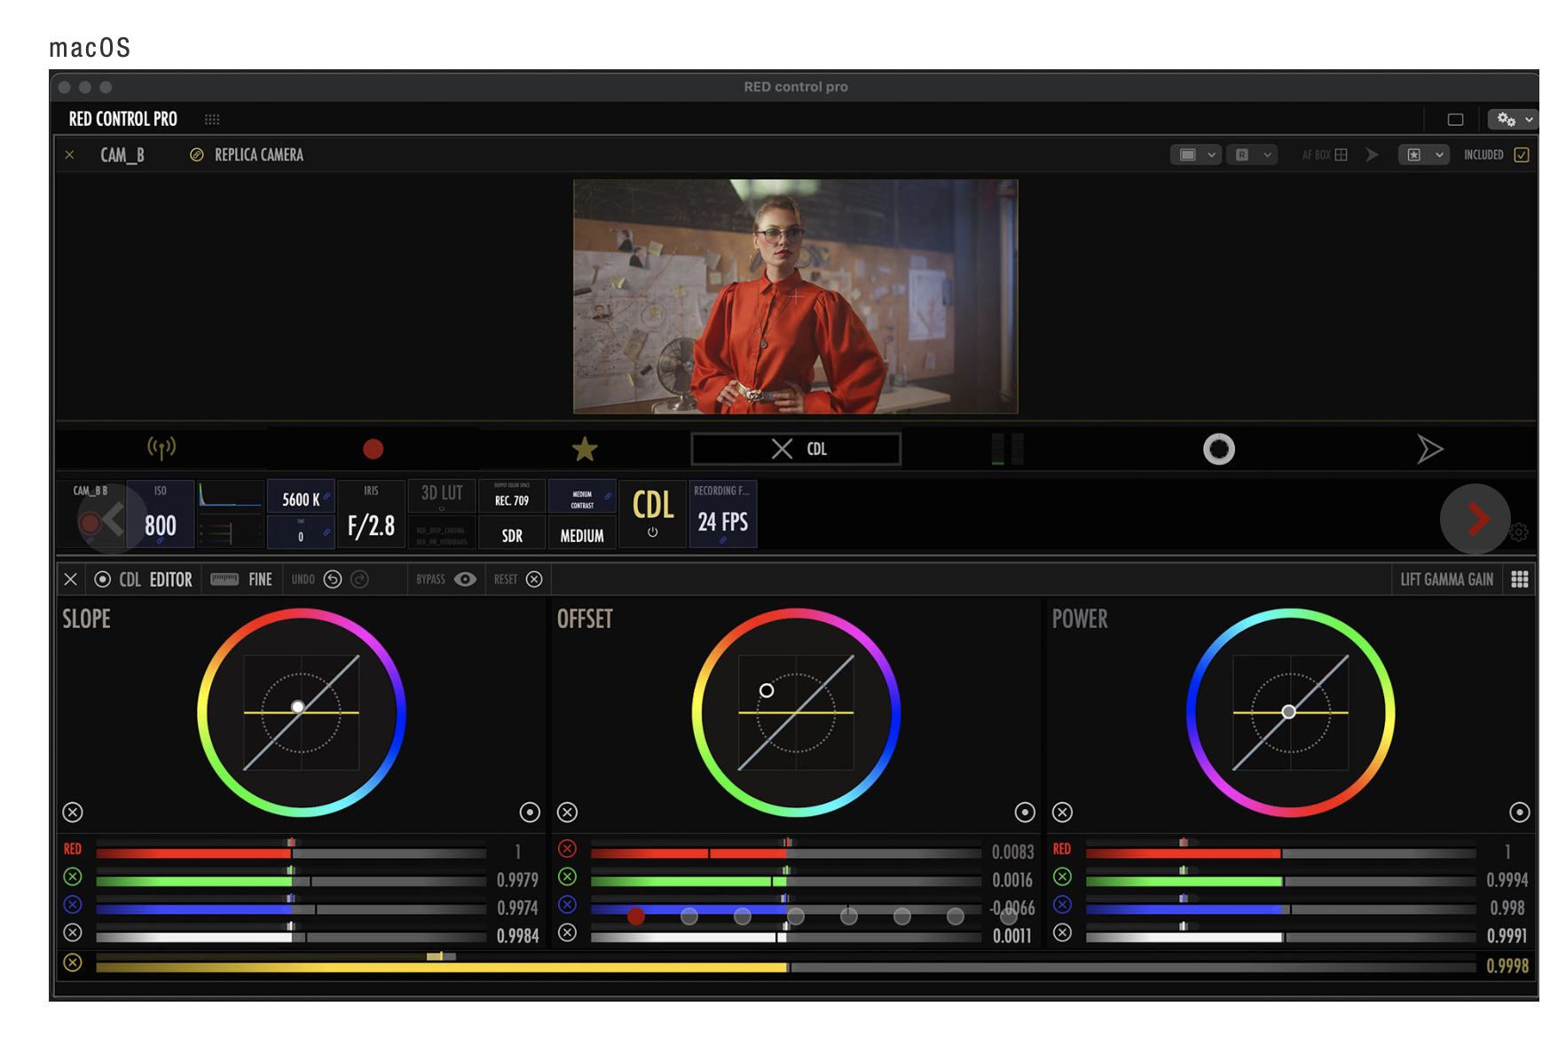The image size is (1558, 1038).
Task: Expand the star box dropdown next to Included
Action: [1422, 155]
